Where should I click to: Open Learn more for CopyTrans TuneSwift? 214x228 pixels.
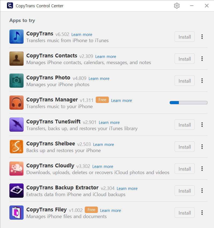point(109,123)
